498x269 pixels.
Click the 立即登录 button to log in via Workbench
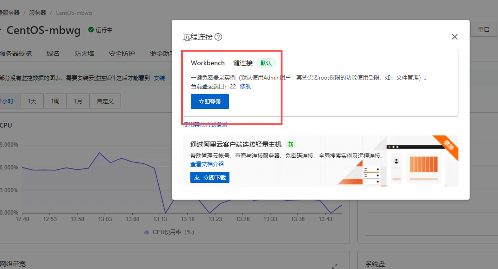point(209,101)
